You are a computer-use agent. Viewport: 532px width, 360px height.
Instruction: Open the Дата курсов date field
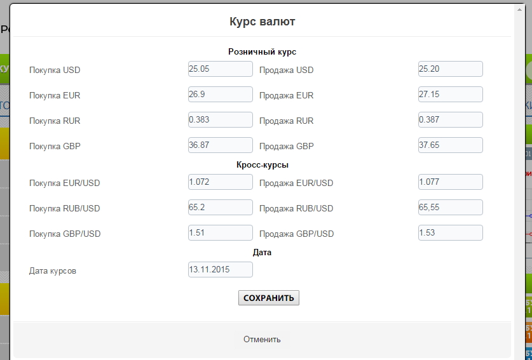point(220,270)
